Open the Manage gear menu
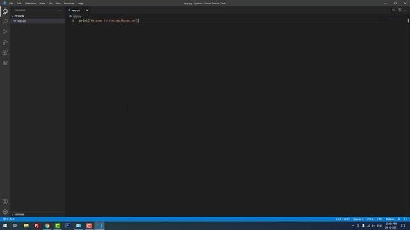Viewport: 410px width, 230px height. 5,211
